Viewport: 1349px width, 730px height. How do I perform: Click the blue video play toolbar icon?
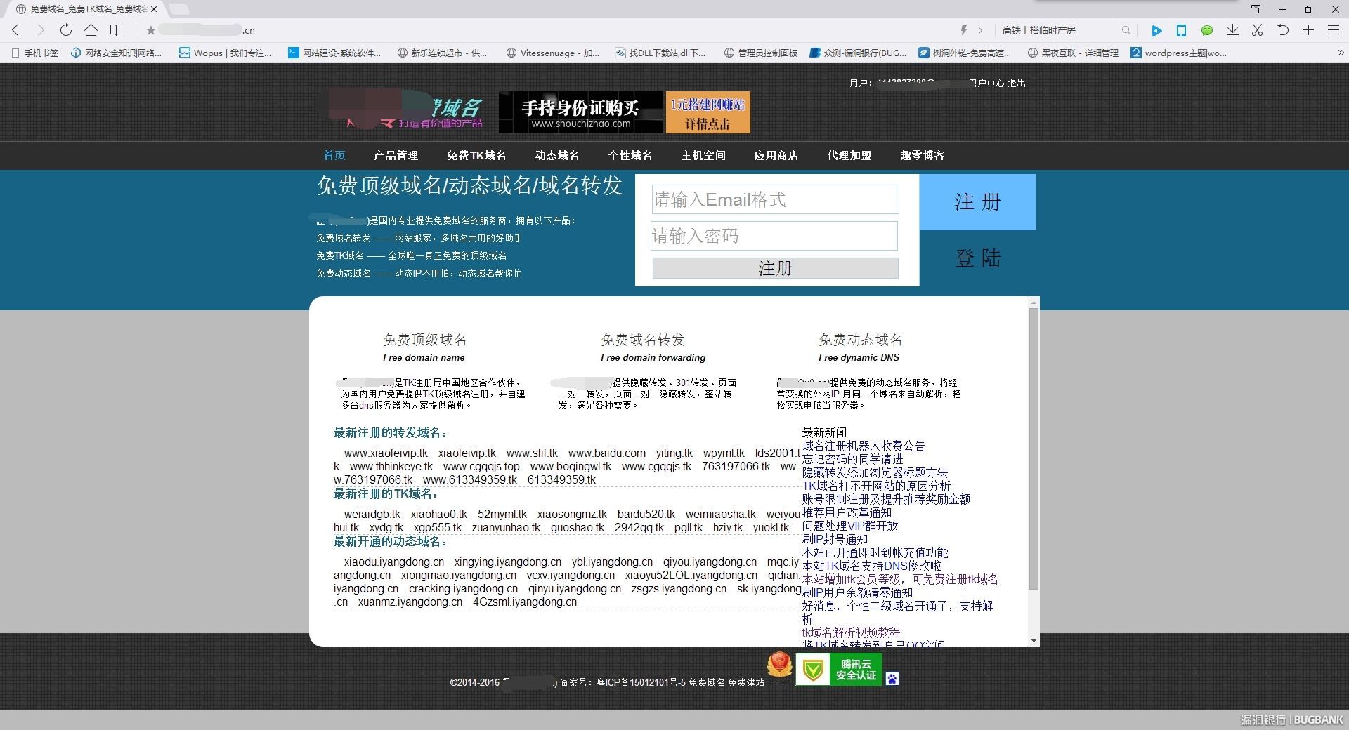point(1157,30)
